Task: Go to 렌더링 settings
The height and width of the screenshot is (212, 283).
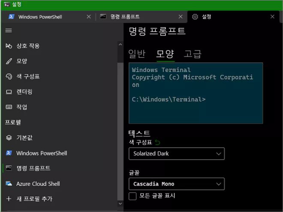Action: pos(60,92)
